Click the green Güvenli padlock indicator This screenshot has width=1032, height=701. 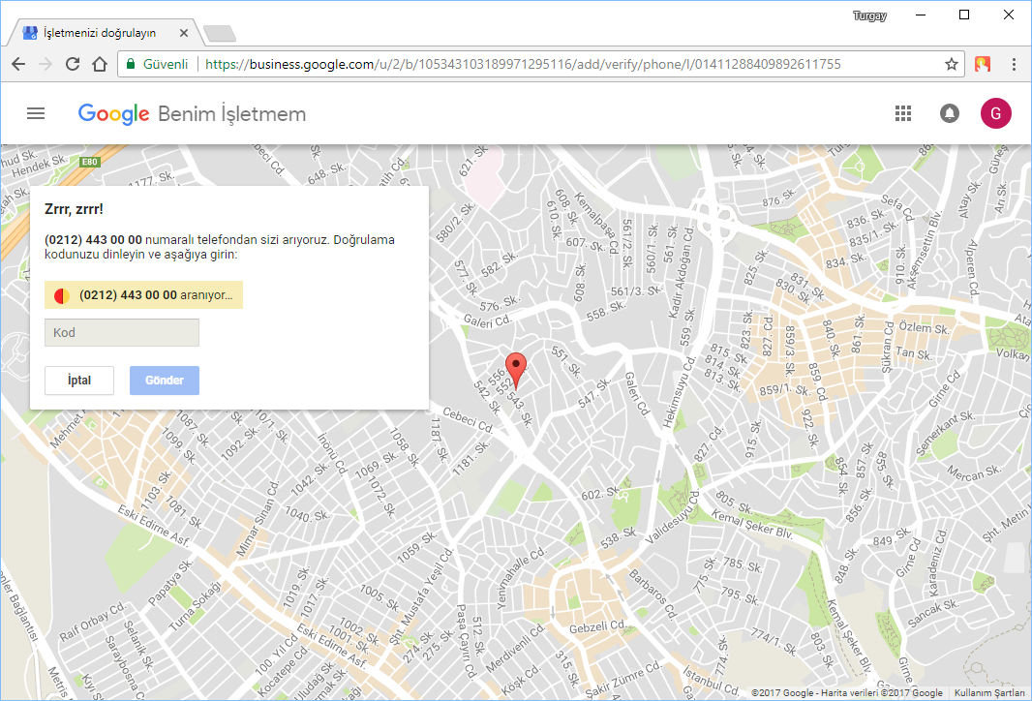pyautogui.click(x=157, y=64)
